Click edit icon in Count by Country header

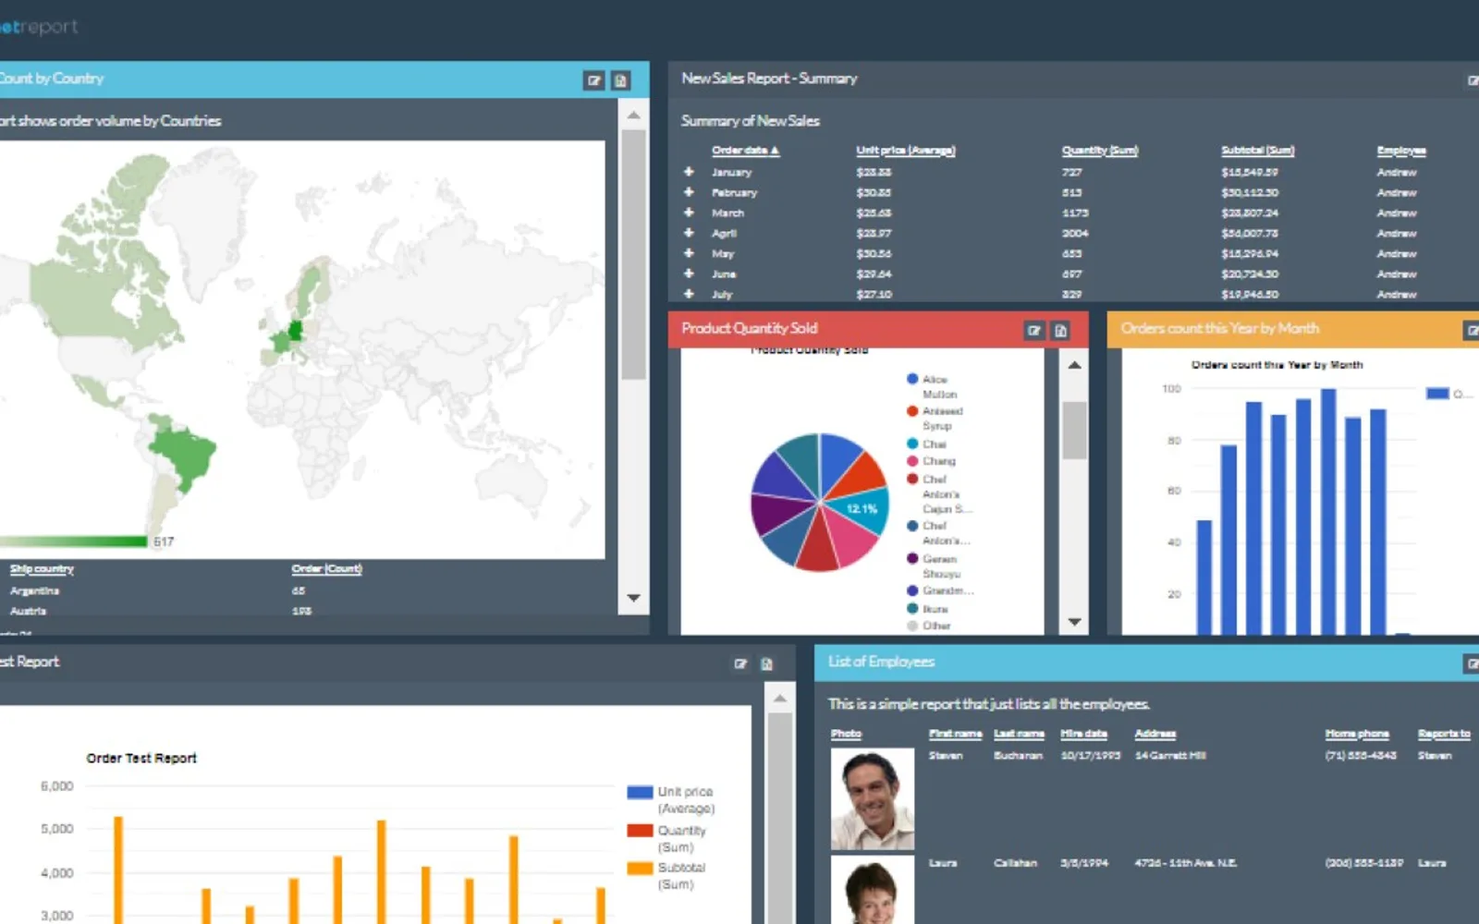coord(594,80)
